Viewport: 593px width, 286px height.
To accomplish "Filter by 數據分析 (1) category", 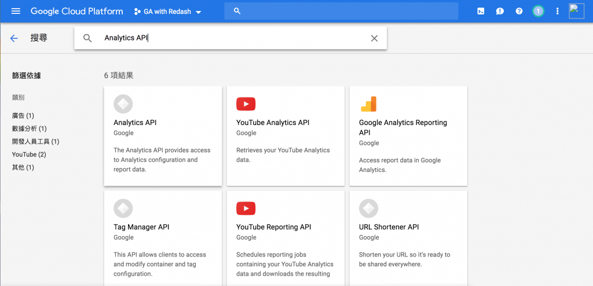I will click(30, 129).
